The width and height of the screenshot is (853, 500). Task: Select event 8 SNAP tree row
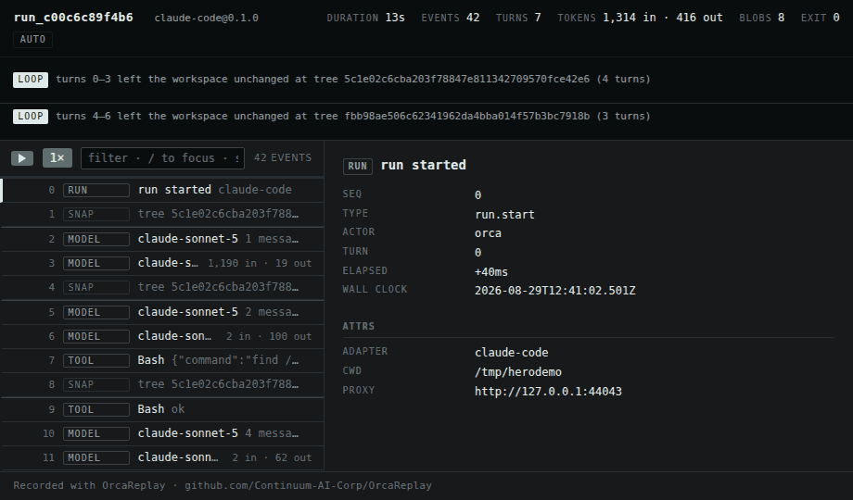pyautogui.click(x=162, y=385)
